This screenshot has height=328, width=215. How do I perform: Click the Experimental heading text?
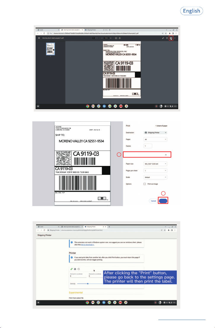tap(76, 292)
